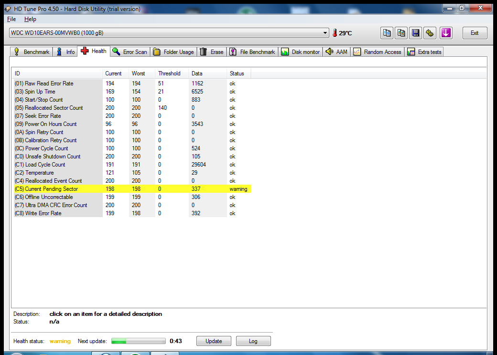Click the purple down-arrow minimize-to-tray icon
The height and width of the screenshot is (355, 497).
coord(446,33)
